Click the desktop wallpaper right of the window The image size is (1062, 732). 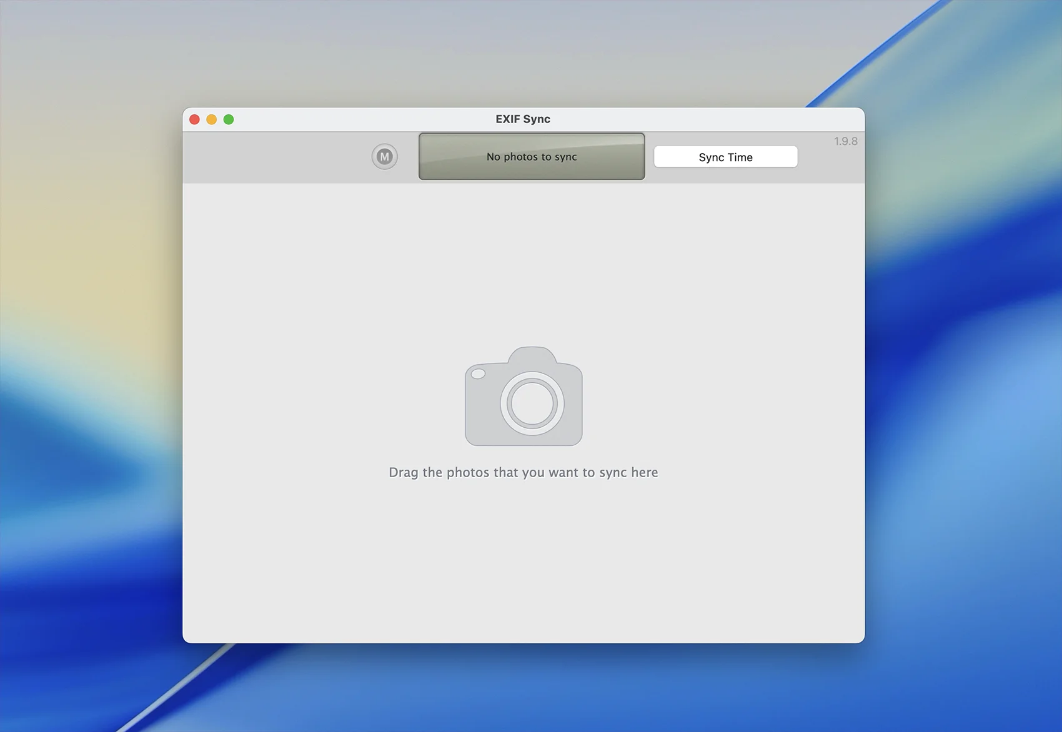(x=962, y=375)
